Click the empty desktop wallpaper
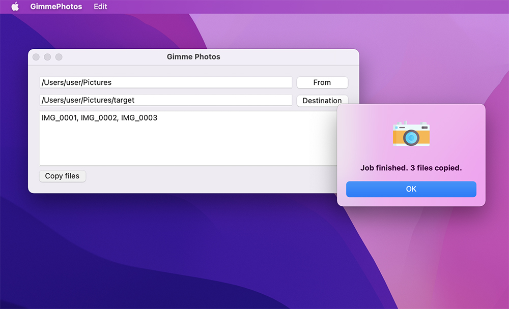Viewport: 509px width, 309px height. point(153,254)
